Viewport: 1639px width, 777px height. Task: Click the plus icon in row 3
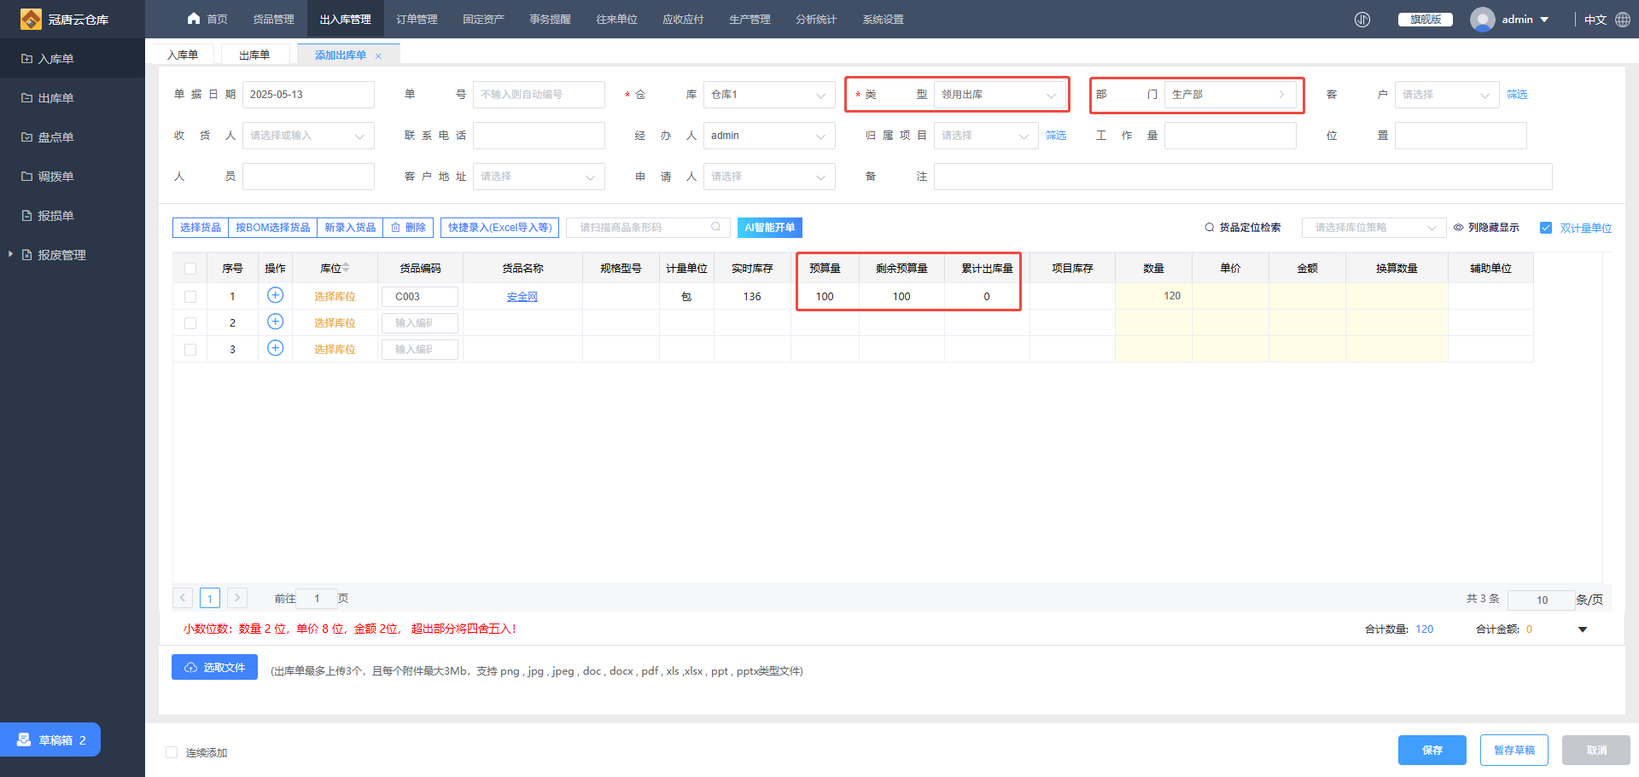click(x=275, y=348)
